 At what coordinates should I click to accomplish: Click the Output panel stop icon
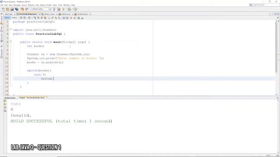click(x=5, y=108)
